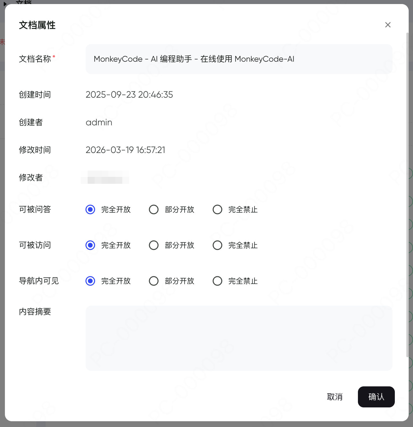Close the 文档属性 dialog with the X icon
This screenshot has width=413, height=427.
click(388, 25)
